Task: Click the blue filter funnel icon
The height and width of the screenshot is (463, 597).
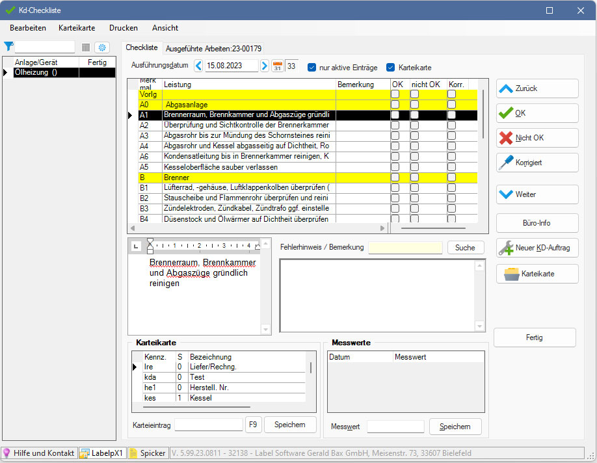Action: (x=8, y=46)
